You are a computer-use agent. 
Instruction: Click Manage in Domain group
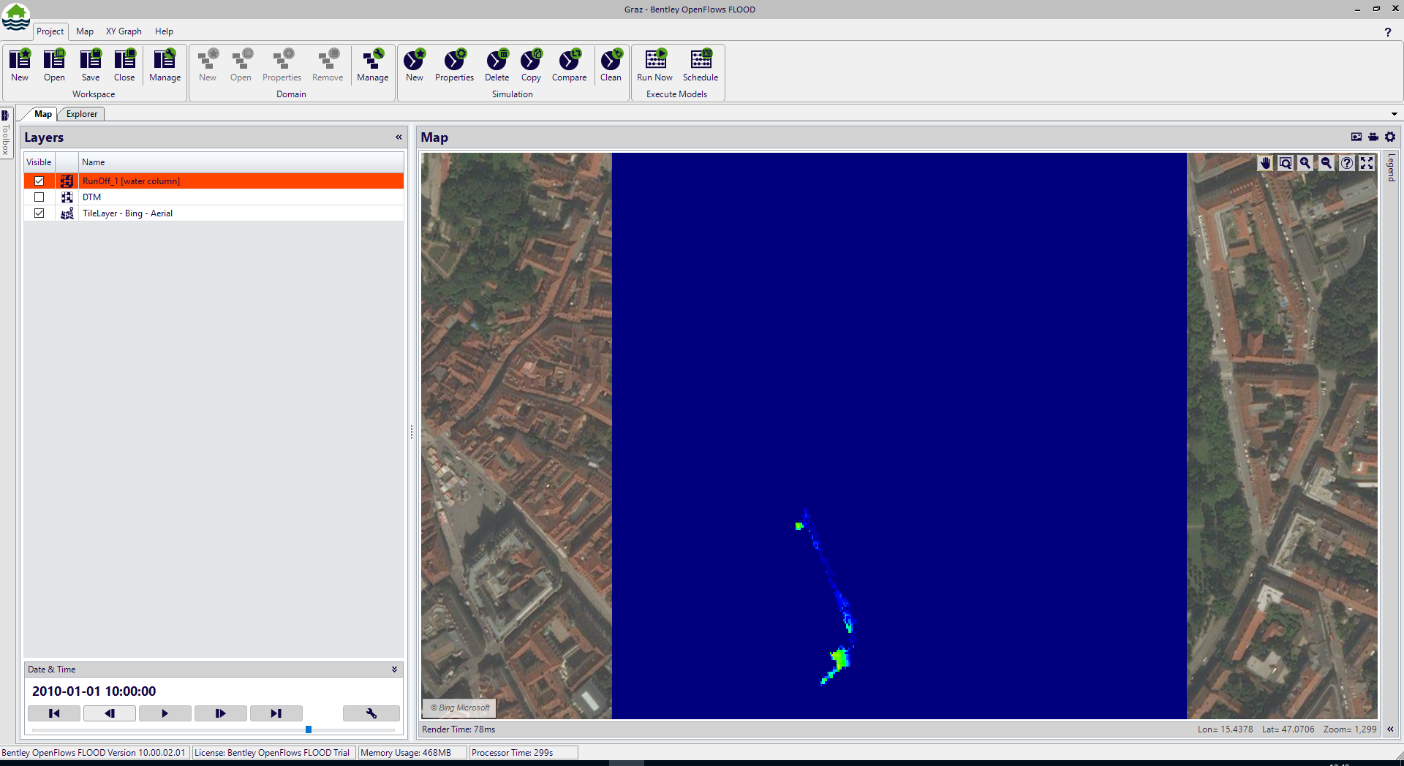[x=372, y=65]
